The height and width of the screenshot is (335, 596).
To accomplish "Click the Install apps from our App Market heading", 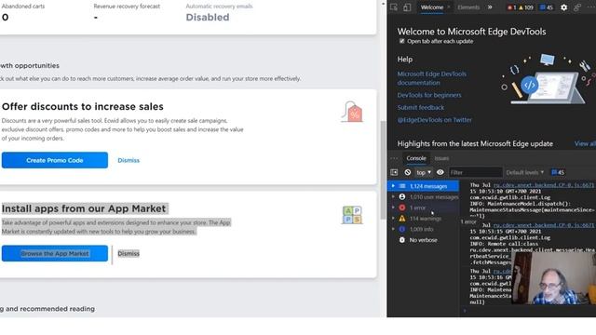I will (84, 208).
